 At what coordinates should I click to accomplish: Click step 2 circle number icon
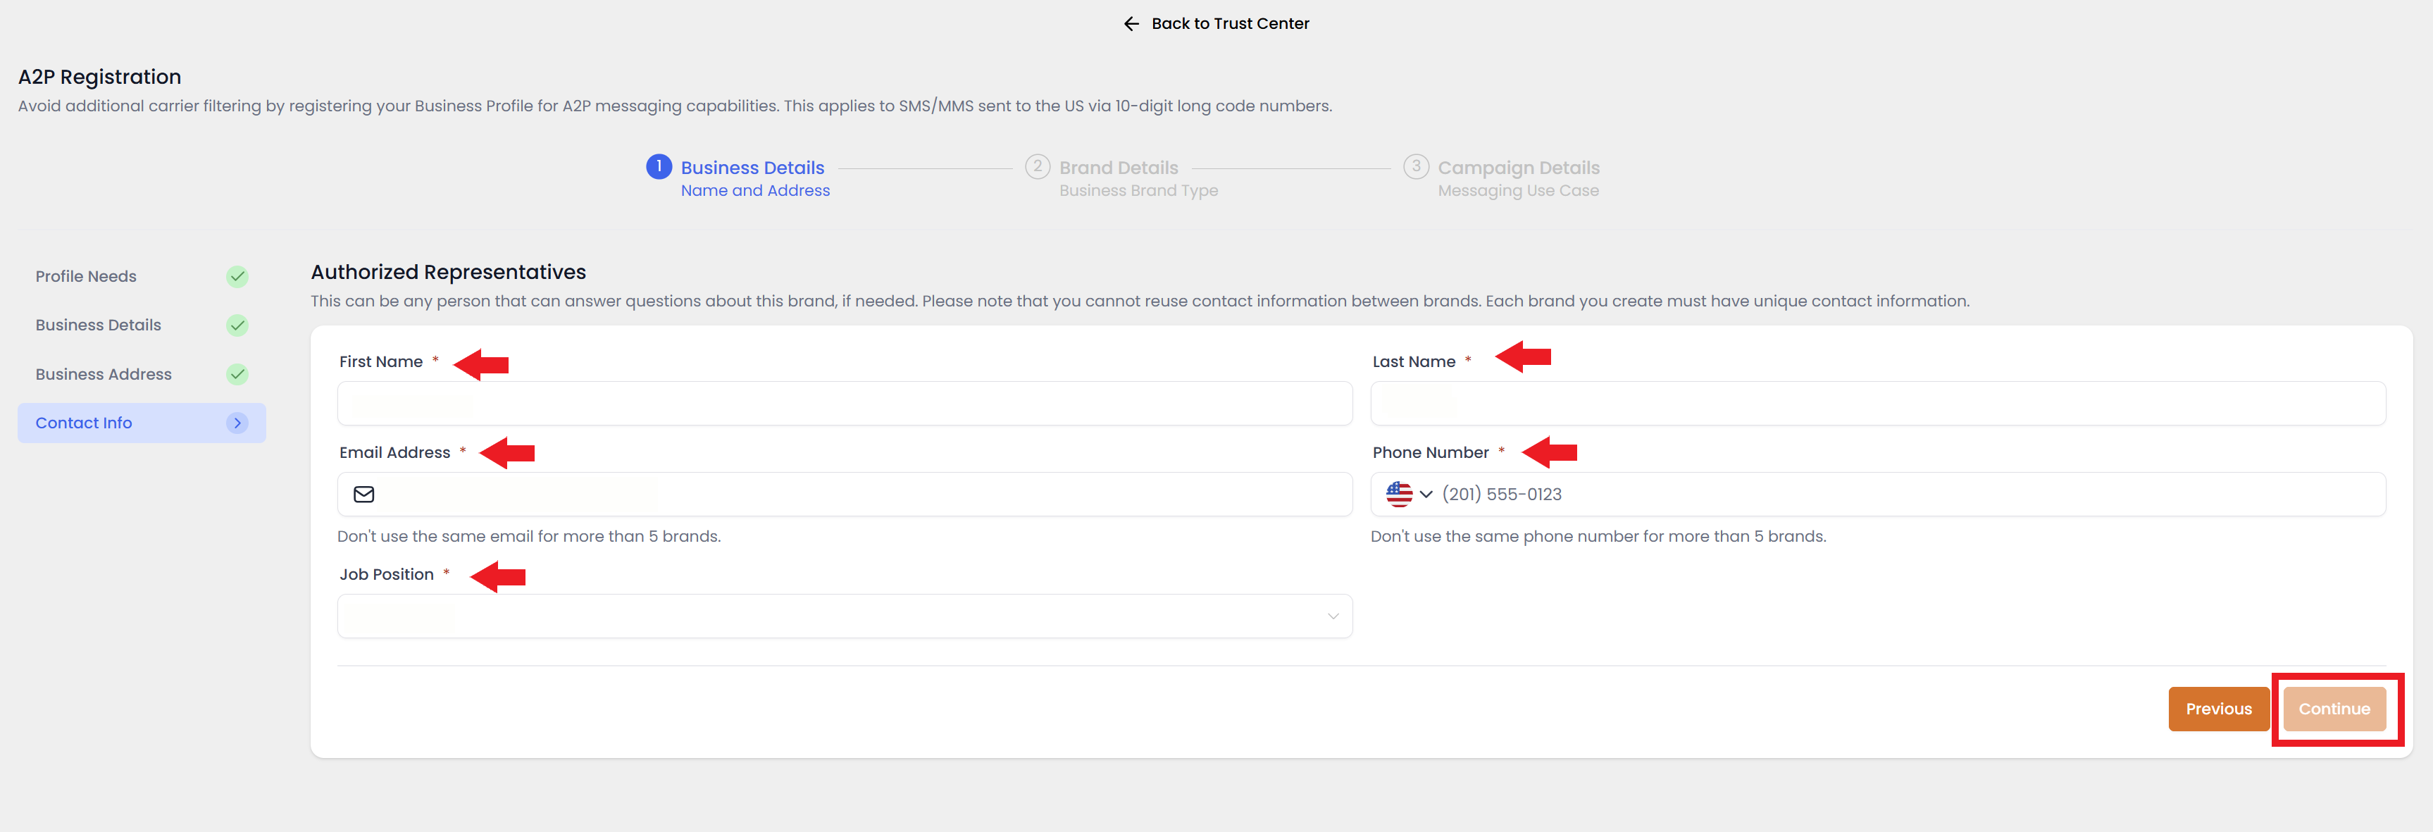[x=1037, y=167]
